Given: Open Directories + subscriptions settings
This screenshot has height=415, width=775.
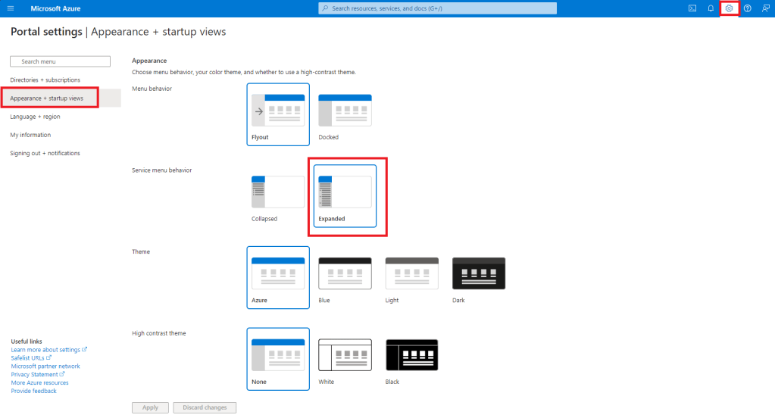Looking at the screenshot, I should point(45,80).
